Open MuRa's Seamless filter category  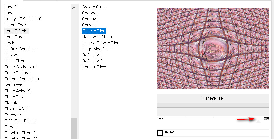tap(21, 49)
